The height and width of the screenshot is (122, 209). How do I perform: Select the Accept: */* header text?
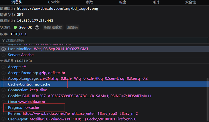[17, 67]
